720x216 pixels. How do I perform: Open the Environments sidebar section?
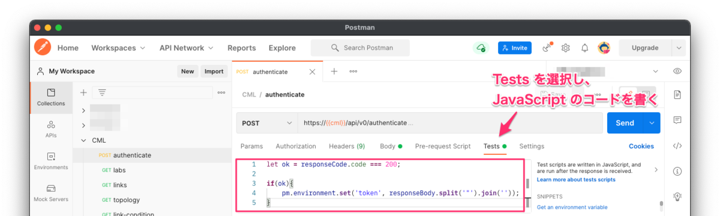coord(51,160)
